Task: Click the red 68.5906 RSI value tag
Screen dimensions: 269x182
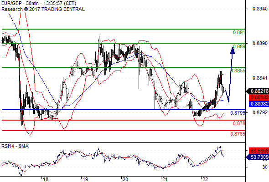Action: tap(259, 151)
